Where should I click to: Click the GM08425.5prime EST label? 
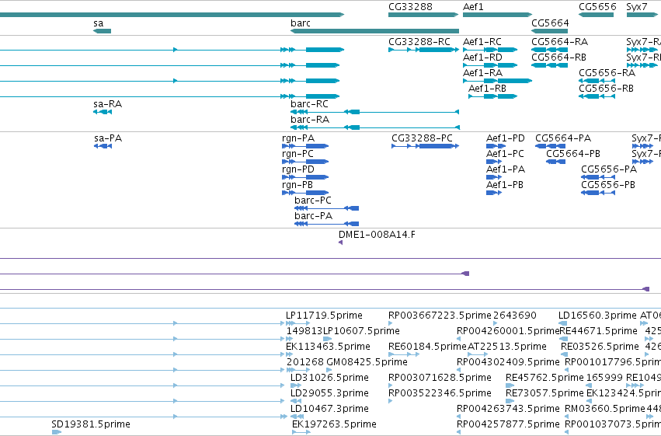[x=367, y=362]
